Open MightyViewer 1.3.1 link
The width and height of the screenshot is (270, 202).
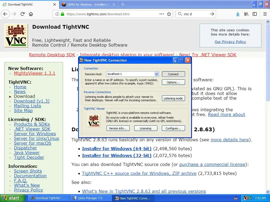pyautogui.click(x=35, y=73)
